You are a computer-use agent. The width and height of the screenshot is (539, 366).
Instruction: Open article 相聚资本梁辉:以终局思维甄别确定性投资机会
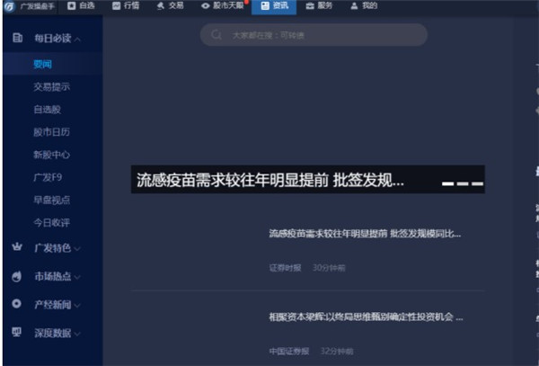366,317
